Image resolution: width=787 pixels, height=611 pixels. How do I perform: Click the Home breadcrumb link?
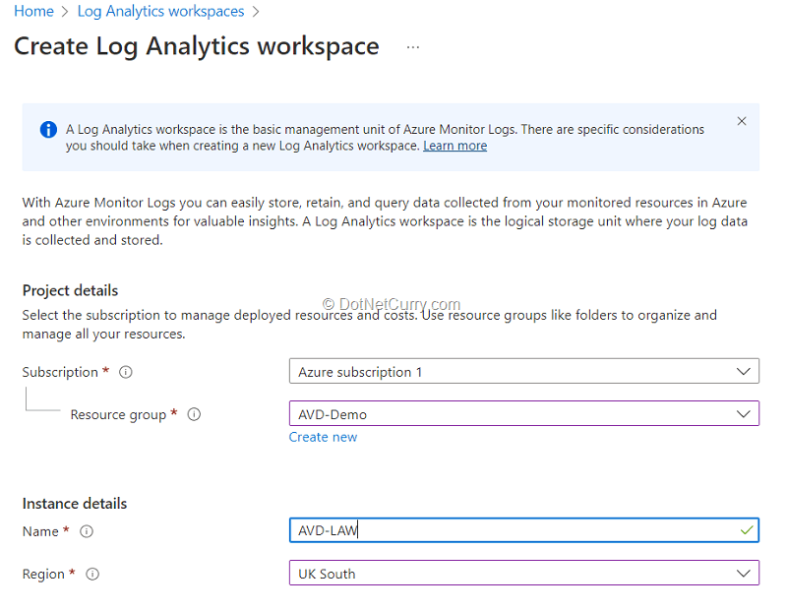pyautogui.click(x=33, y=11)
